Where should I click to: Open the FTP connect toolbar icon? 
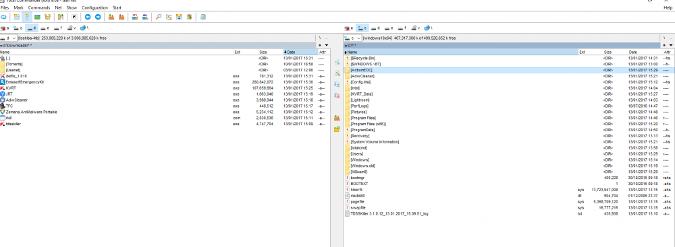[135, 17]
